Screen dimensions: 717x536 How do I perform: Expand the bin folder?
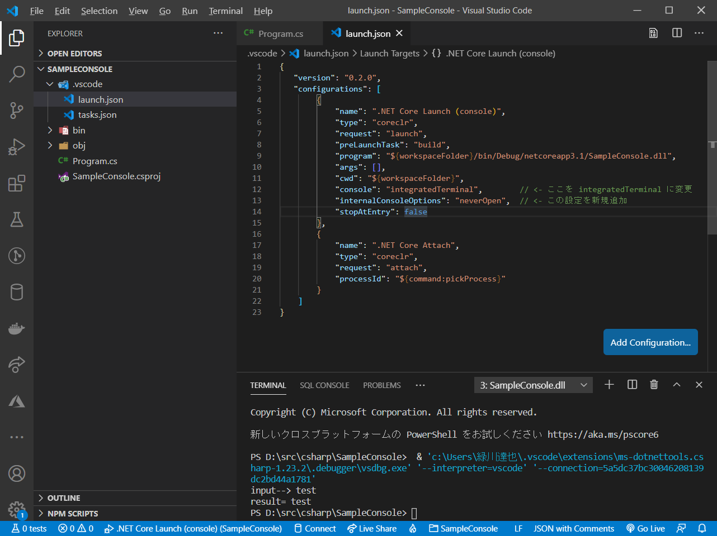click(x=135, y=130)
